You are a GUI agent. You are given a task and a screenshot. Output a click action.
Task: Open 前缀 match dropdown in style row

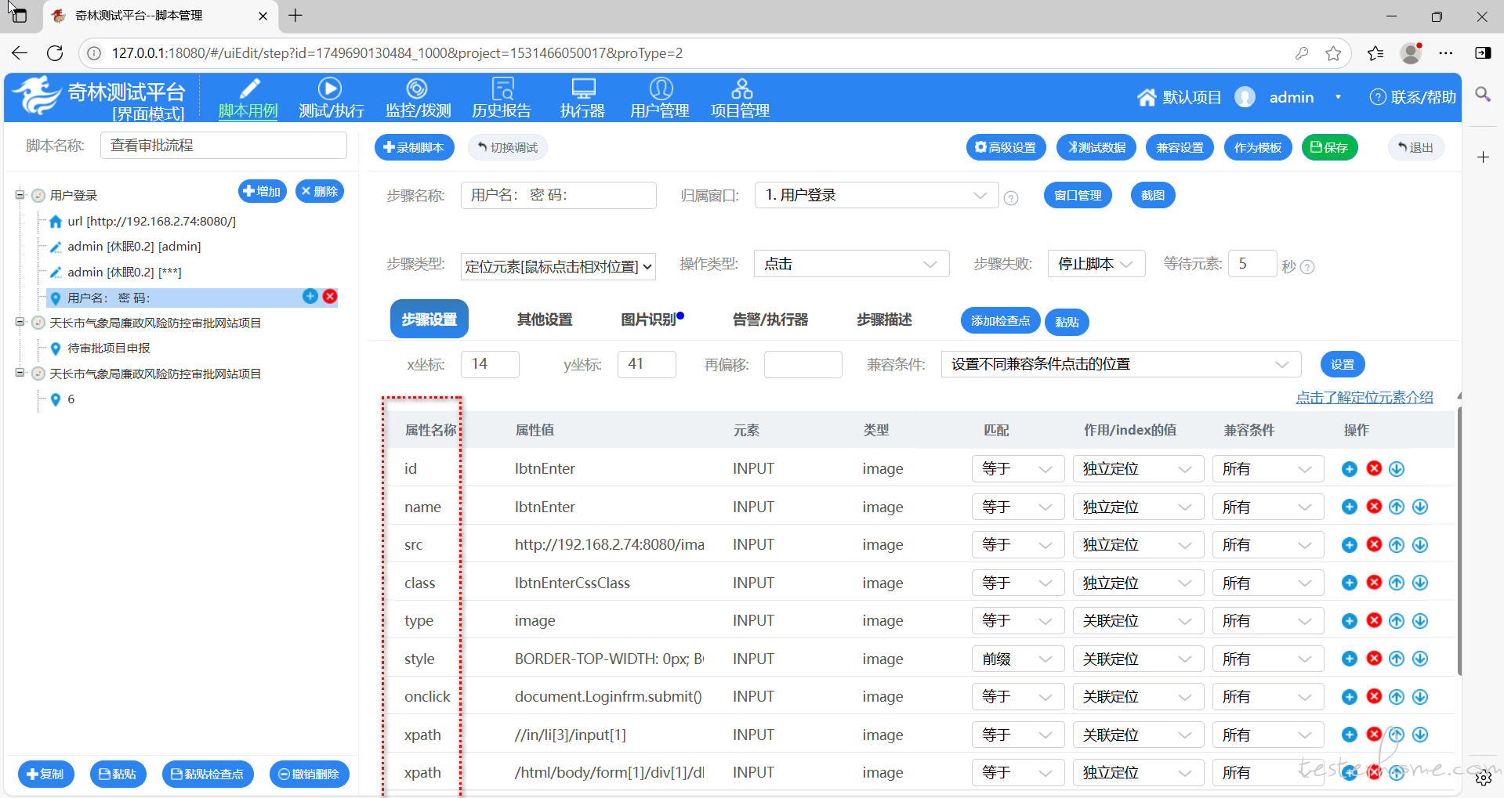pyautogui.click(x=1017, y=659)
